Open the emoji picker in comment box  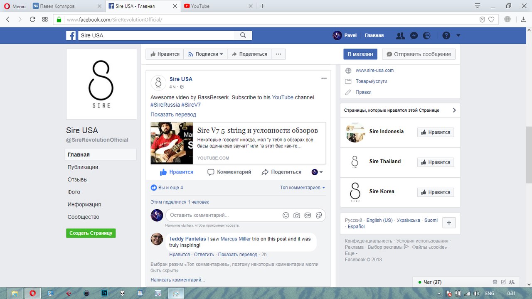click(x=286, y=215)
